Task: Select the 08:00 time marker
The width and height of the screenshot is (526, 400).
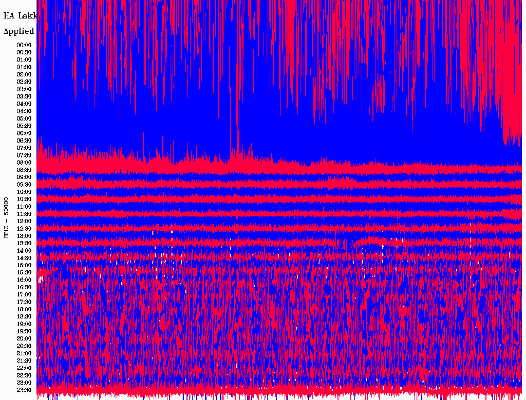Action: [x=24, y=162]
